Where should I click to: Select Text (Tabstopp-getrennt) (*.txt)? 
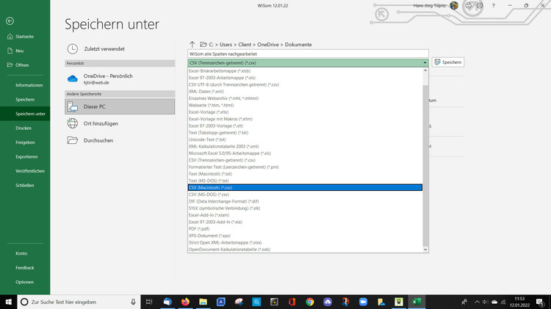(305, 133)
